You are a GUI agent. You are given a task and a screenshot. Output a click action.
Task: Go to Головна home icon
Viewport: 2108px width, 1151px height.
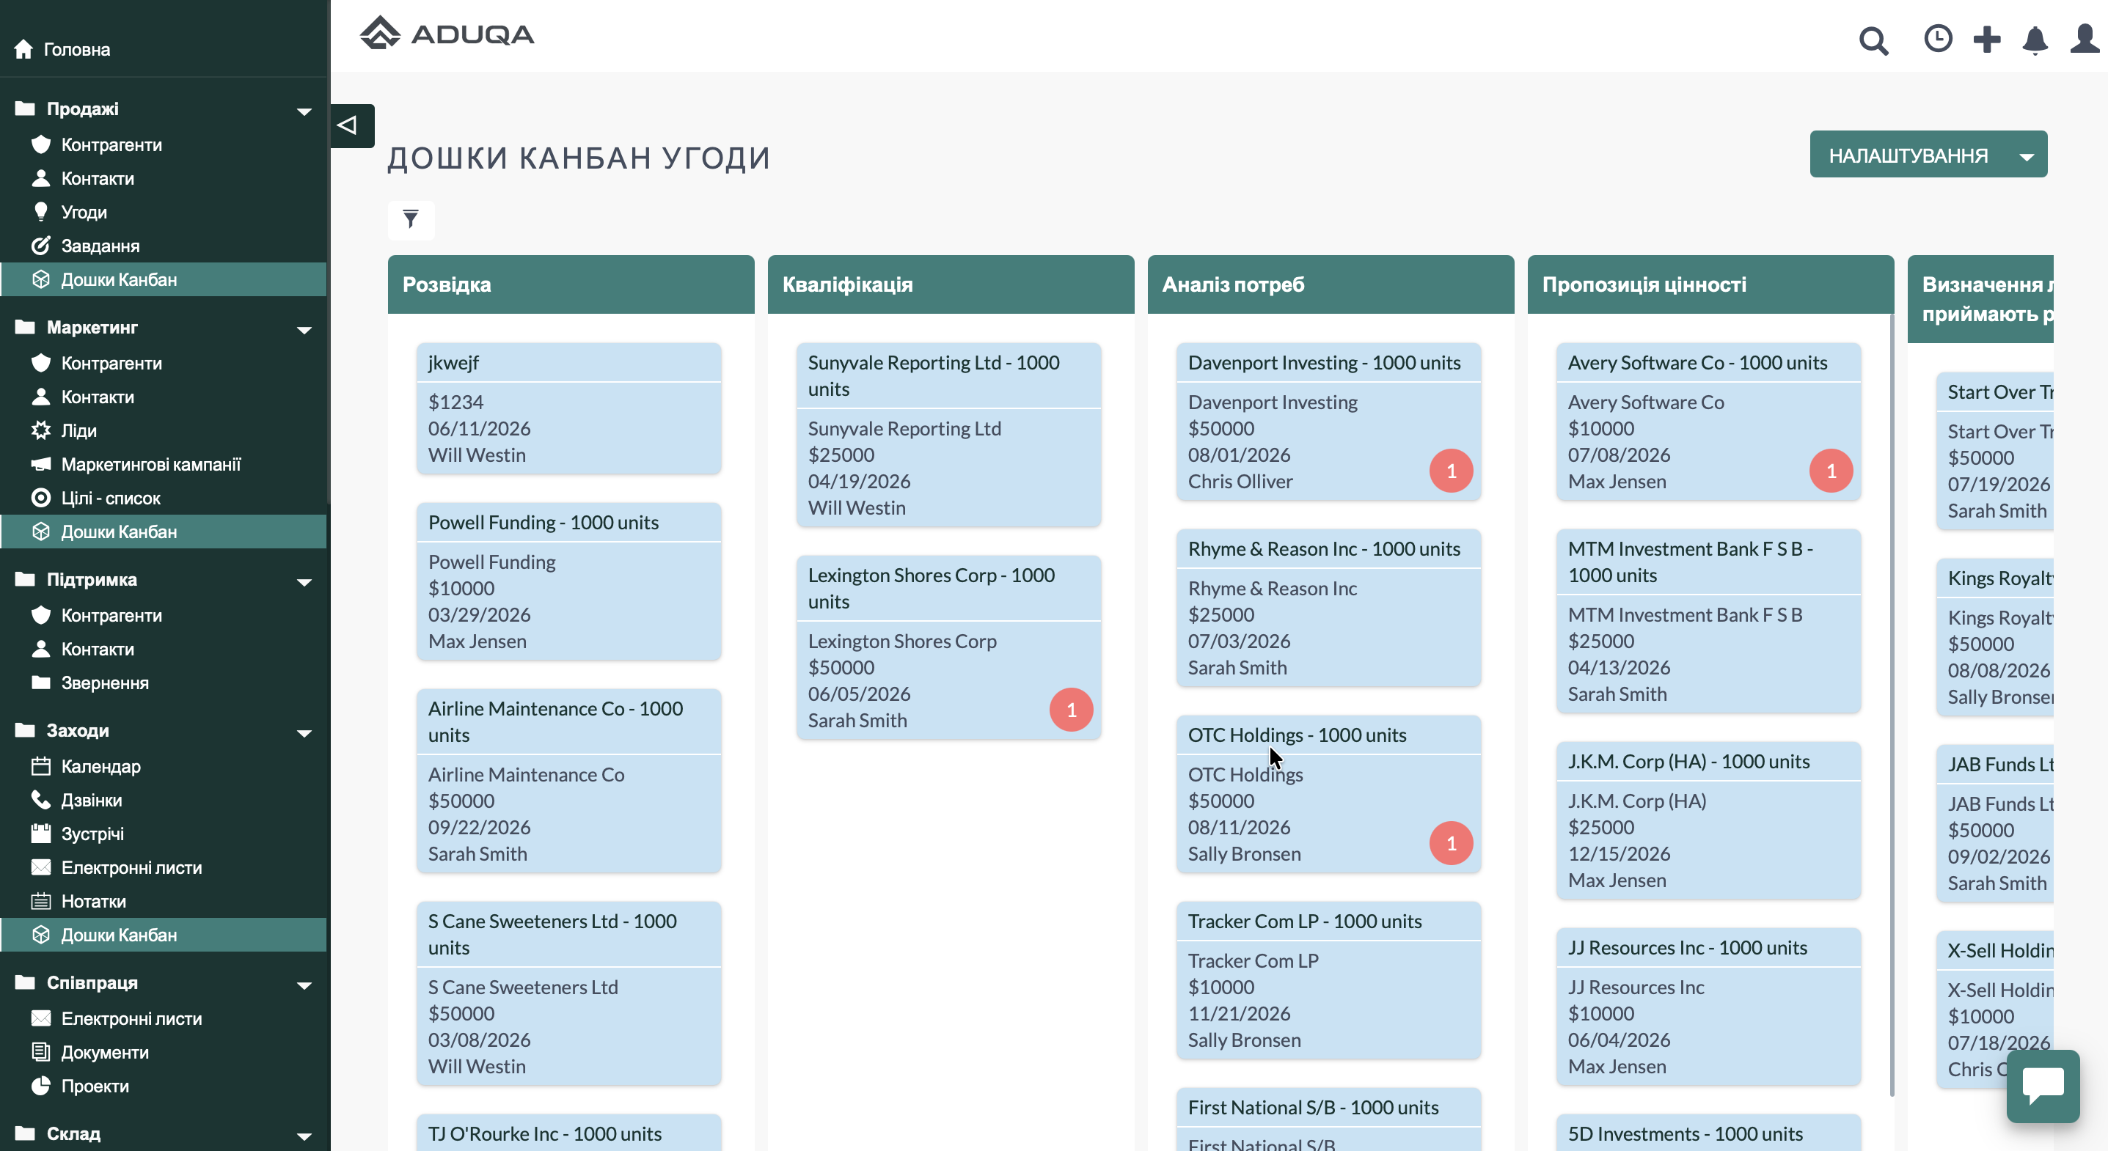(23, 49)
